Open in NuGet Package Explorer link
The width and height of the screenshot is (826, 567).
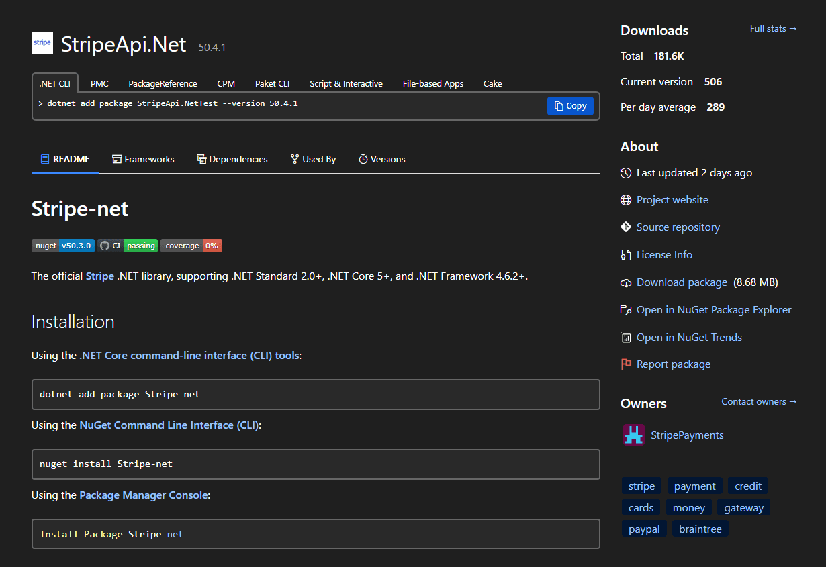[714, 310]
